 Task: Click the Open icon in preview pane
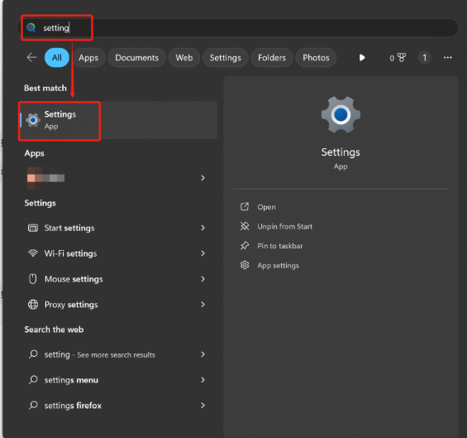(245, 207)
